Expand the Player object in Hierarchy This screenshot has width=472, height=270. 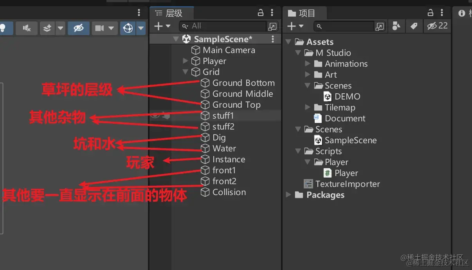185,61
